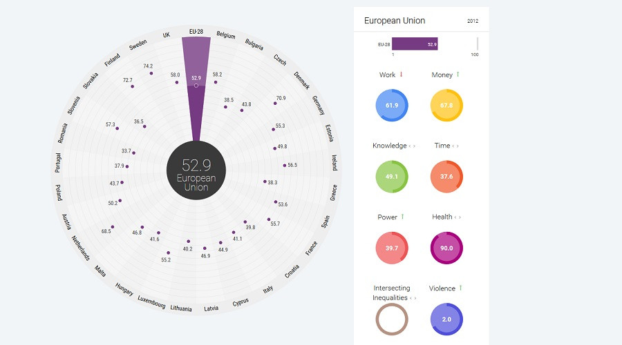The image size is (622, 345).
Task: Click the data point 57.3 for Slovenia
Action: tap(117, 128)
